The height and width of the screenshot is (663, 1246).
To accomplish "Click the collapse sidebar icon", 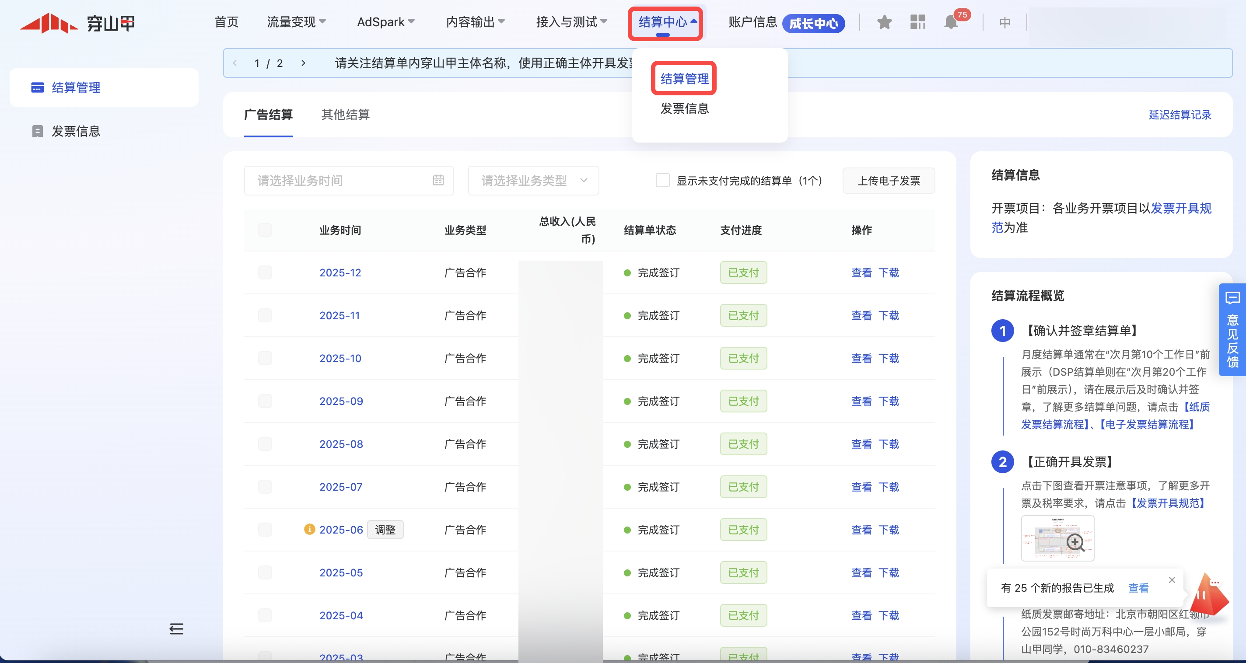I will click(x=176, y=628).
